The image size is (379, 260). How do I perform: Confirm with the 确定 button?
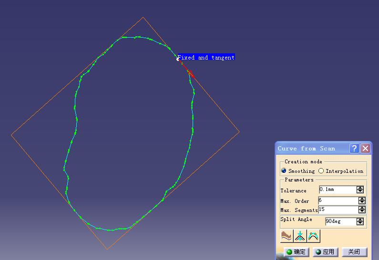click(x=297, y=252)
